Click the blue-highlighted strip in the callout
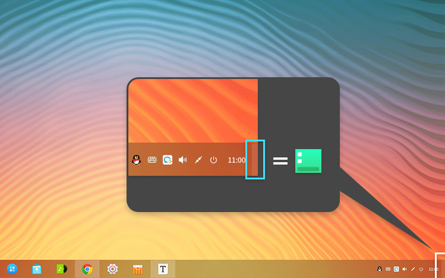The image size is (445, 278). (254, 160)
